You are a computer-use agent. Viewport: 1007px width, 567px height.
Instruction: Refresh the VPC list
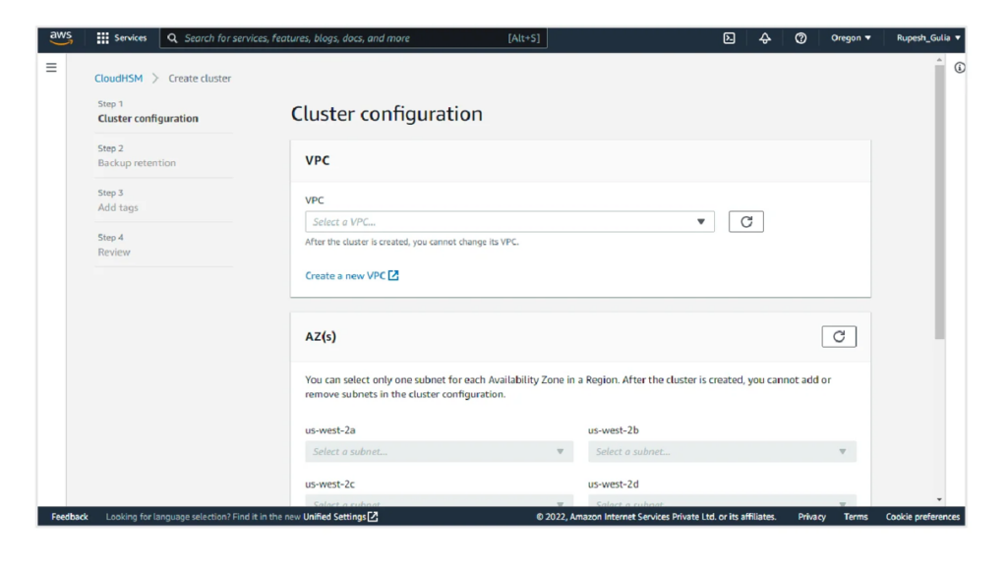tap(744, 220)
